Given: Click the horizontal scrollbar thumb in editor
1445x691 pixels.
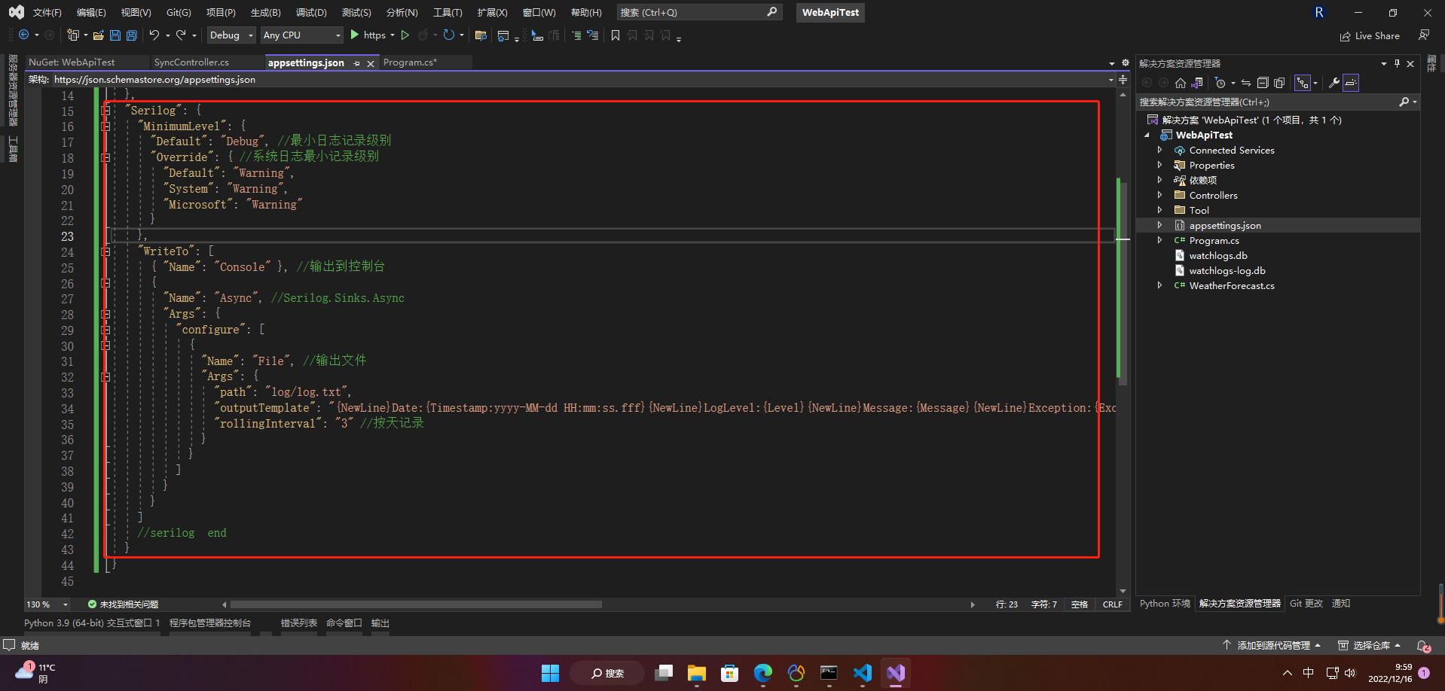Looking at the screenshot, I should [x=416, y=604].
